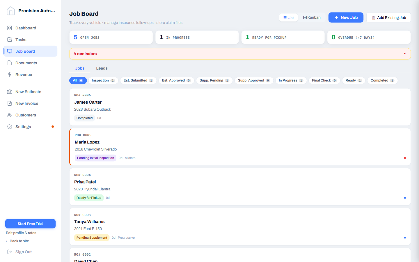Open Tasks in sidebar
The height and width of the screenshot is (262, 419).
pyautogui.click(x=30, y=40)
